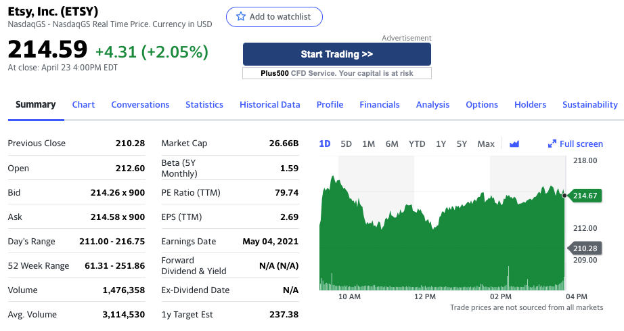This screenshot has width=624, height=331.
Task: Click the Add to watchlist button
Action: (x=274, y=17)
